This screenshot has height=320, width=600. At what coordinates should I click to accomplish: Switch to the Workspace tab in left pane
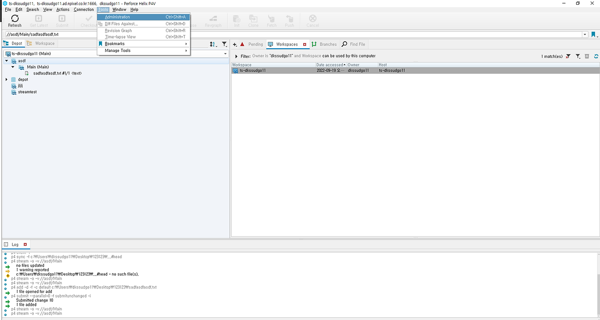click(x=41, y=44)
